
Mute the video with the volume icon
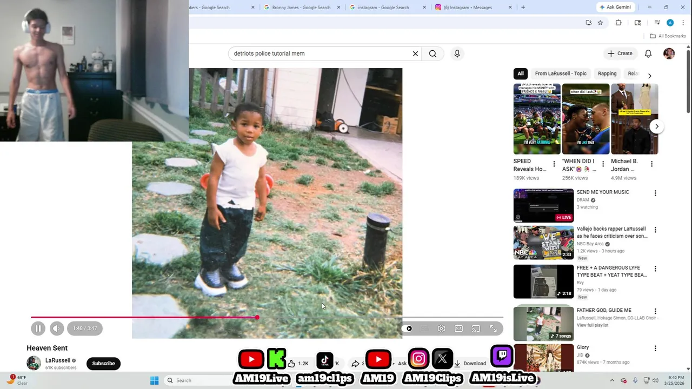56,328
